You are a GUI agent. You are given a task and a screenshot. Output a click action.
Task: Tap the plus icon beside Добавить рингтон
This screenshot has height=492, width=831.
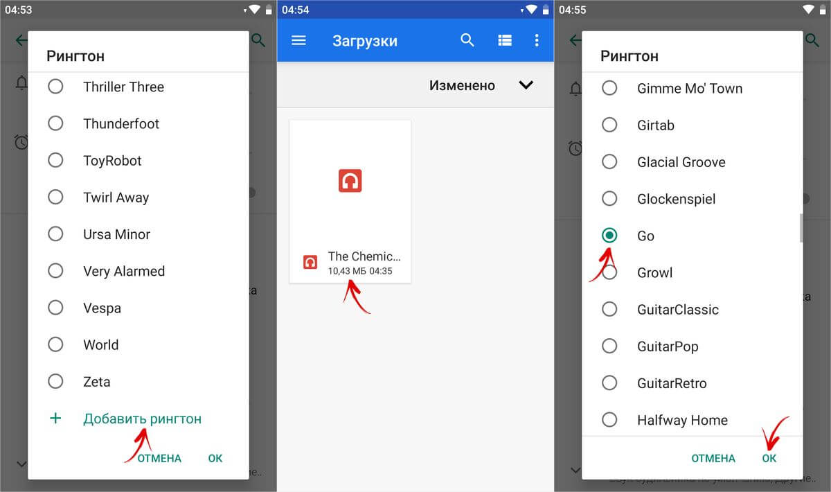[x=55, y=419]
